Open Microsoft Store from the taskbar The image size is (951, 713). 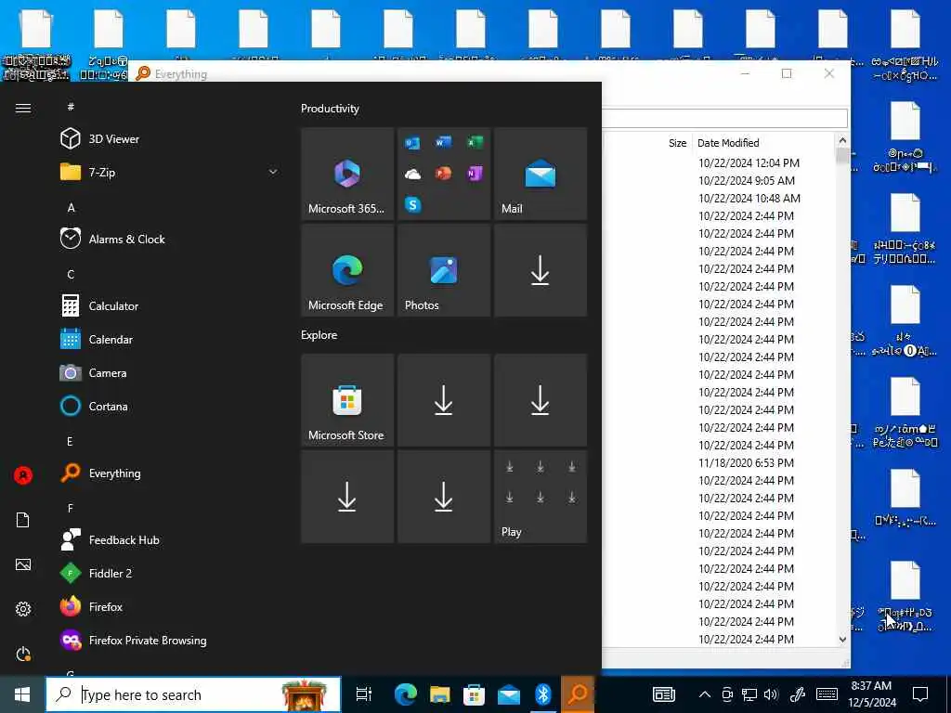point(474,694)
